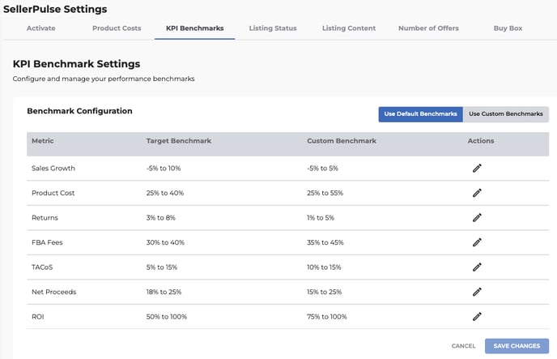This screenshot has height=359, width=557.
Task: Click pencil icon for Net Proceeds
Action: tap(477, 292)
